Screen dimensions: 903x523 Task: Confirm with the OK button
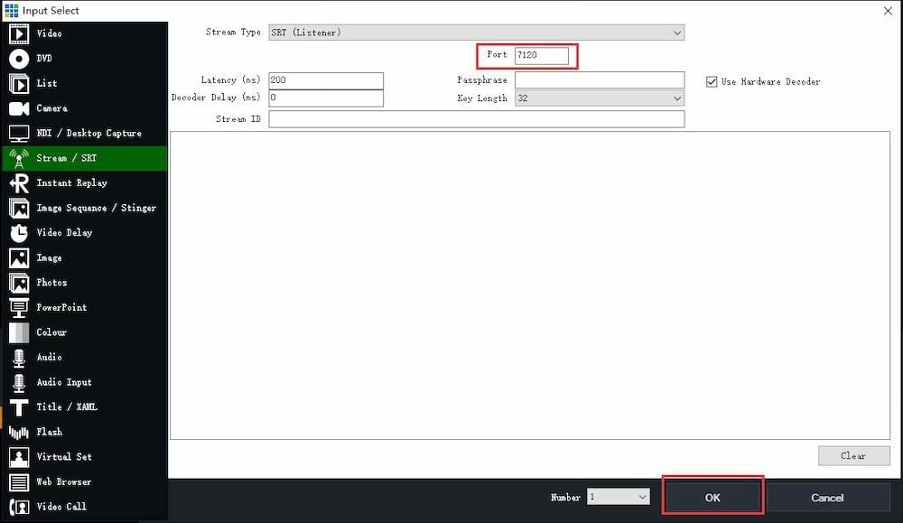pos(712,496)
